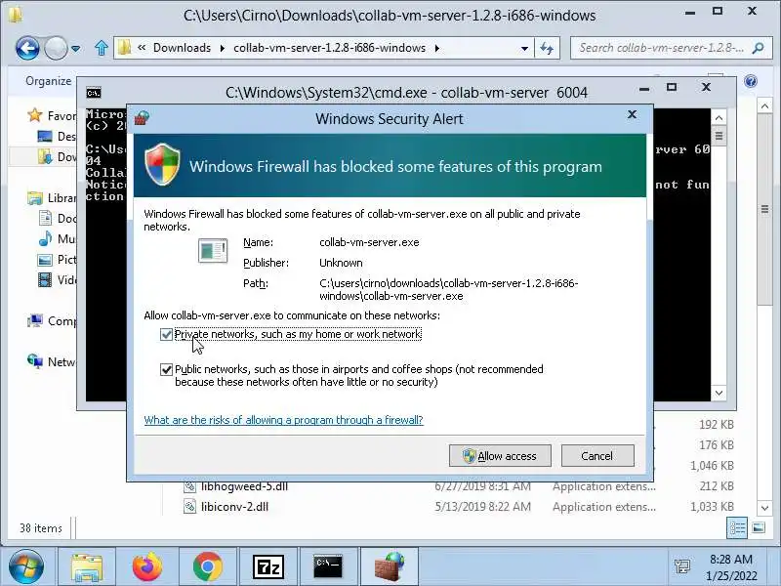Open the address bar history dropdown
The image size is (781, 586).
coord(524,48)
